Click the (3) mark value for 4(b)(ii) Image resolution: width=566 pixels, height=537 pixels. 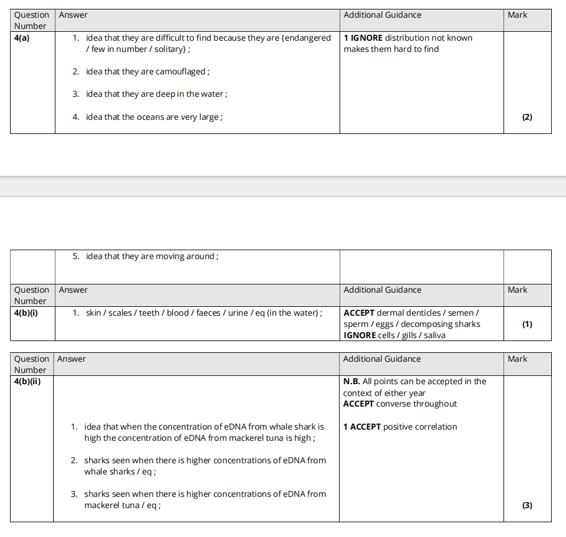(x=527, y=505)
